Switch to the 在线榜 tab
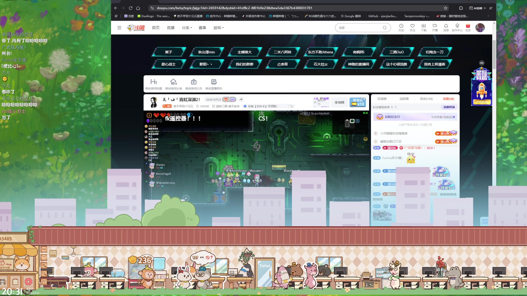Screen dimensions: 527x296 coord(382,99)
